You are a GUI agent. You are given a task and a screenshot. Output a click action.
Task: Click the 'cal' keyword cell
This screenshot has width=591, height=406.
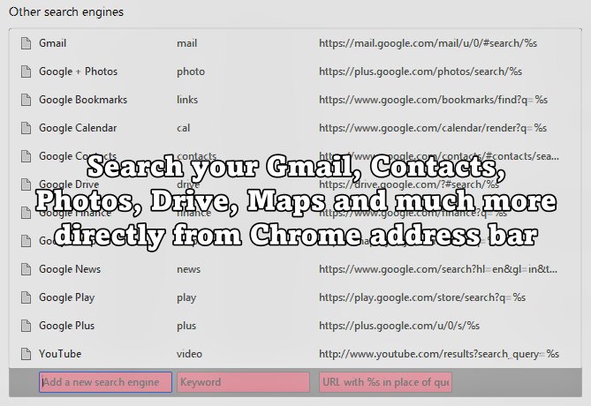point(184,128)
